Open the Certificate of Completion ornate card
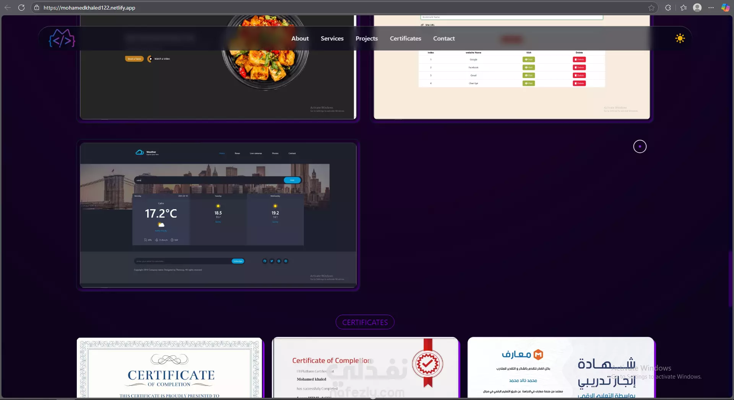The image size is (734, 400). 169,367
